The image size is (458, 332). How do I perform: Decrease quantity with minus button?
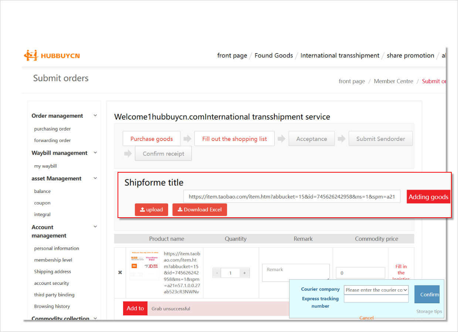pos(217,273)
